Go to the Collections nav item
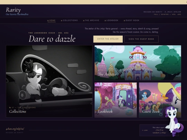The image size is (187, 140). coord(69,20)
